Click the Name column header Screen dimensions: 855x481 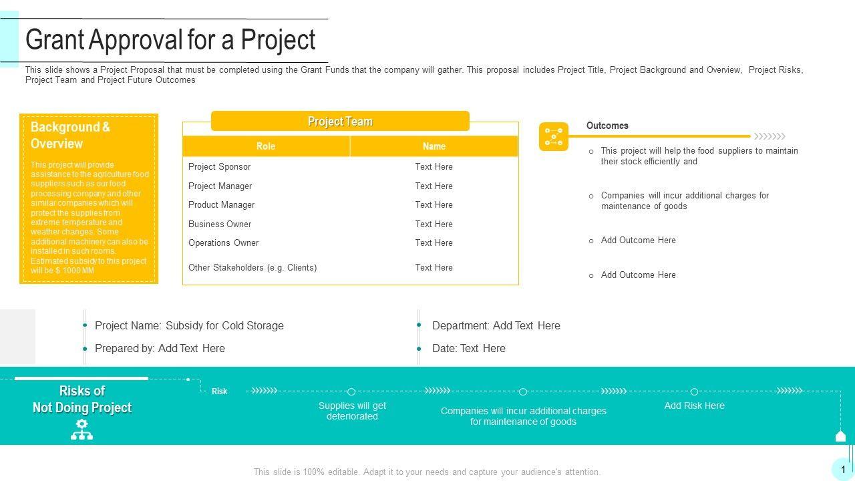click(434, 146)
